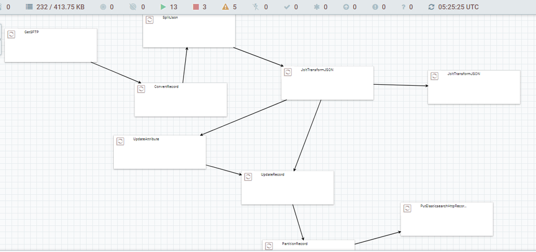Click the red stopped components icon
536x252 pixels.
point(196,7)
